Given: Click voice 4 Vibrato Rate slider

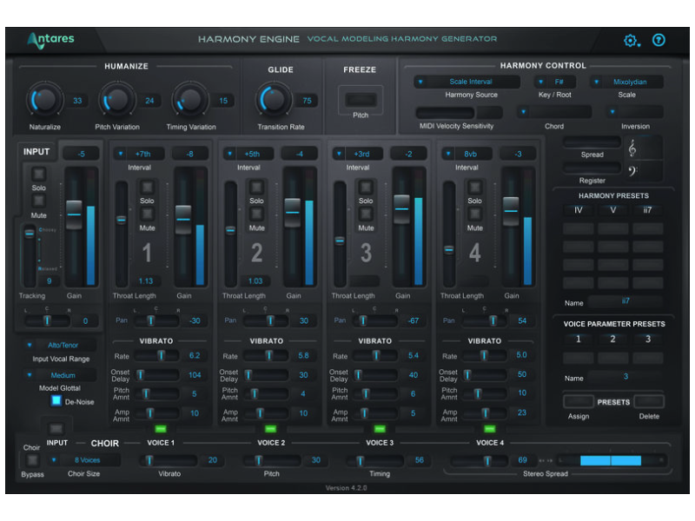Looking at the screenshot, I should click(x=484, y=355).
